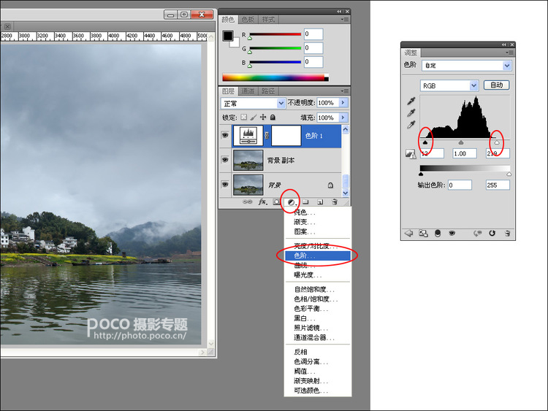Viewport: 548px width, 411px height.
Task: Choose 色相/饱和度 from the adjustment menu
Action: tap(318, 299)
